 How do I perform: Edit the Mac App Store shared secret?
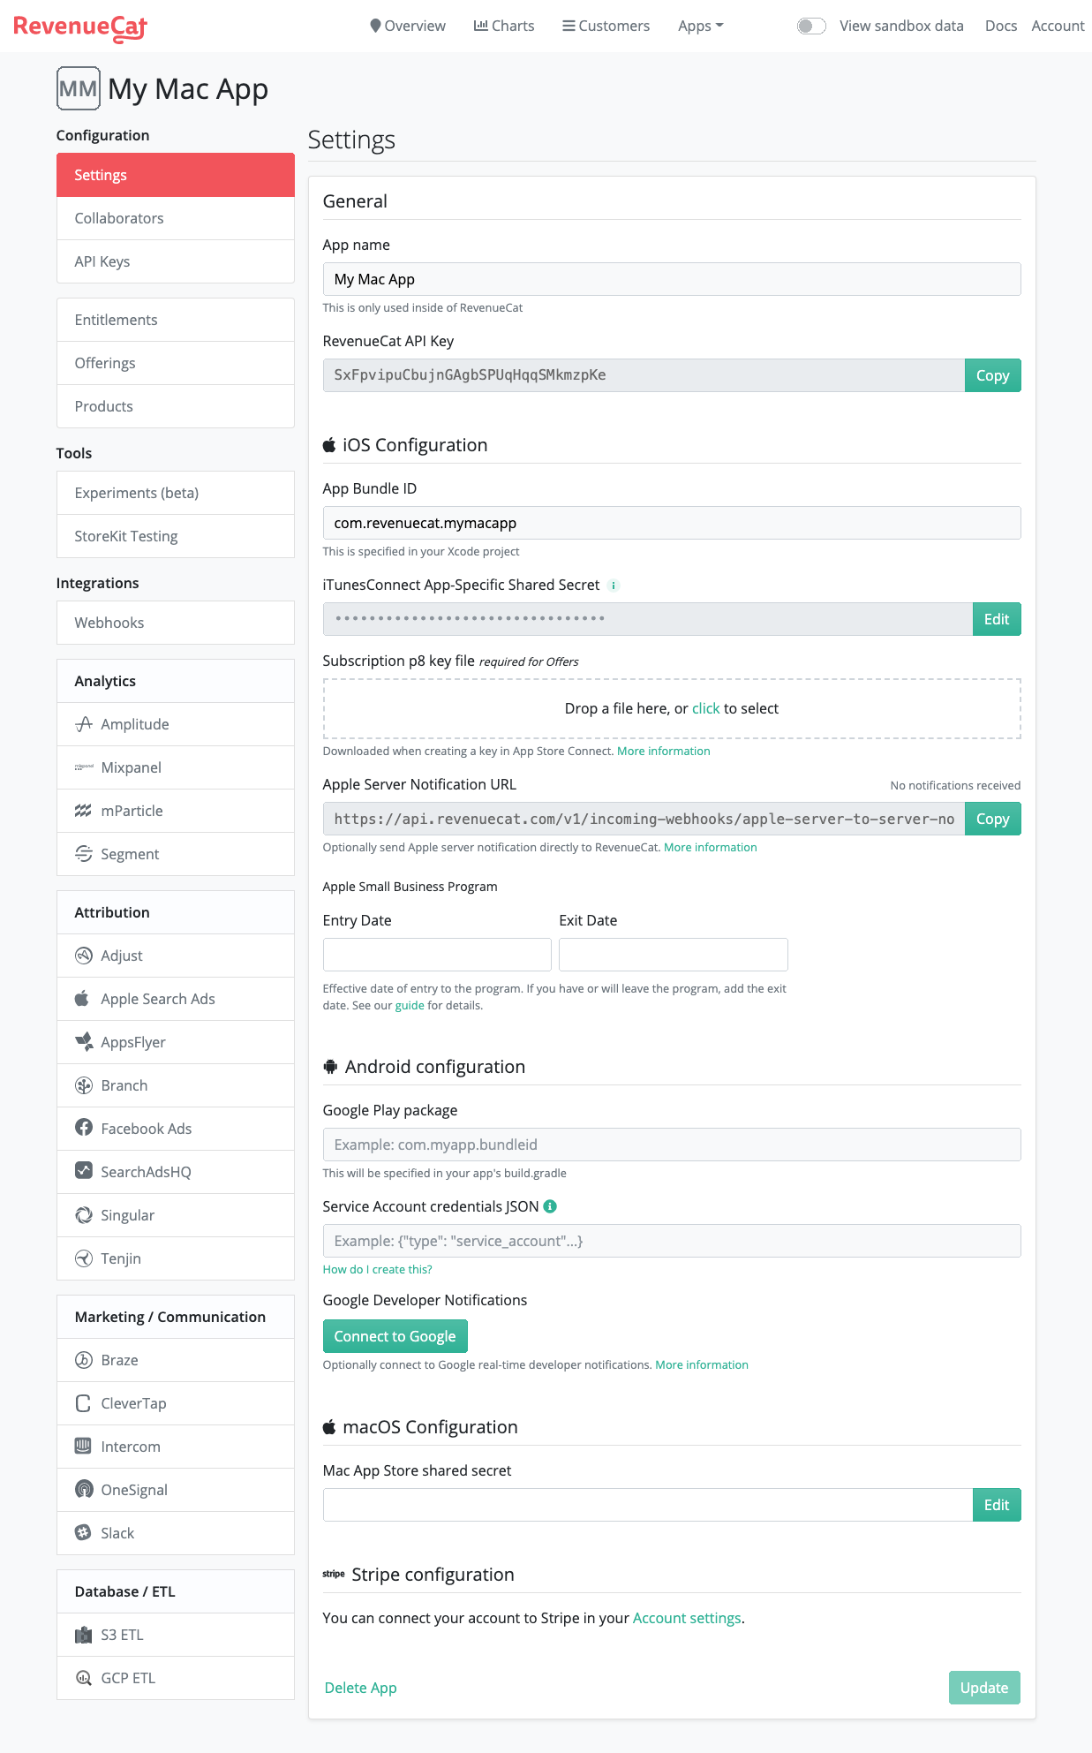coord(997,1505)
